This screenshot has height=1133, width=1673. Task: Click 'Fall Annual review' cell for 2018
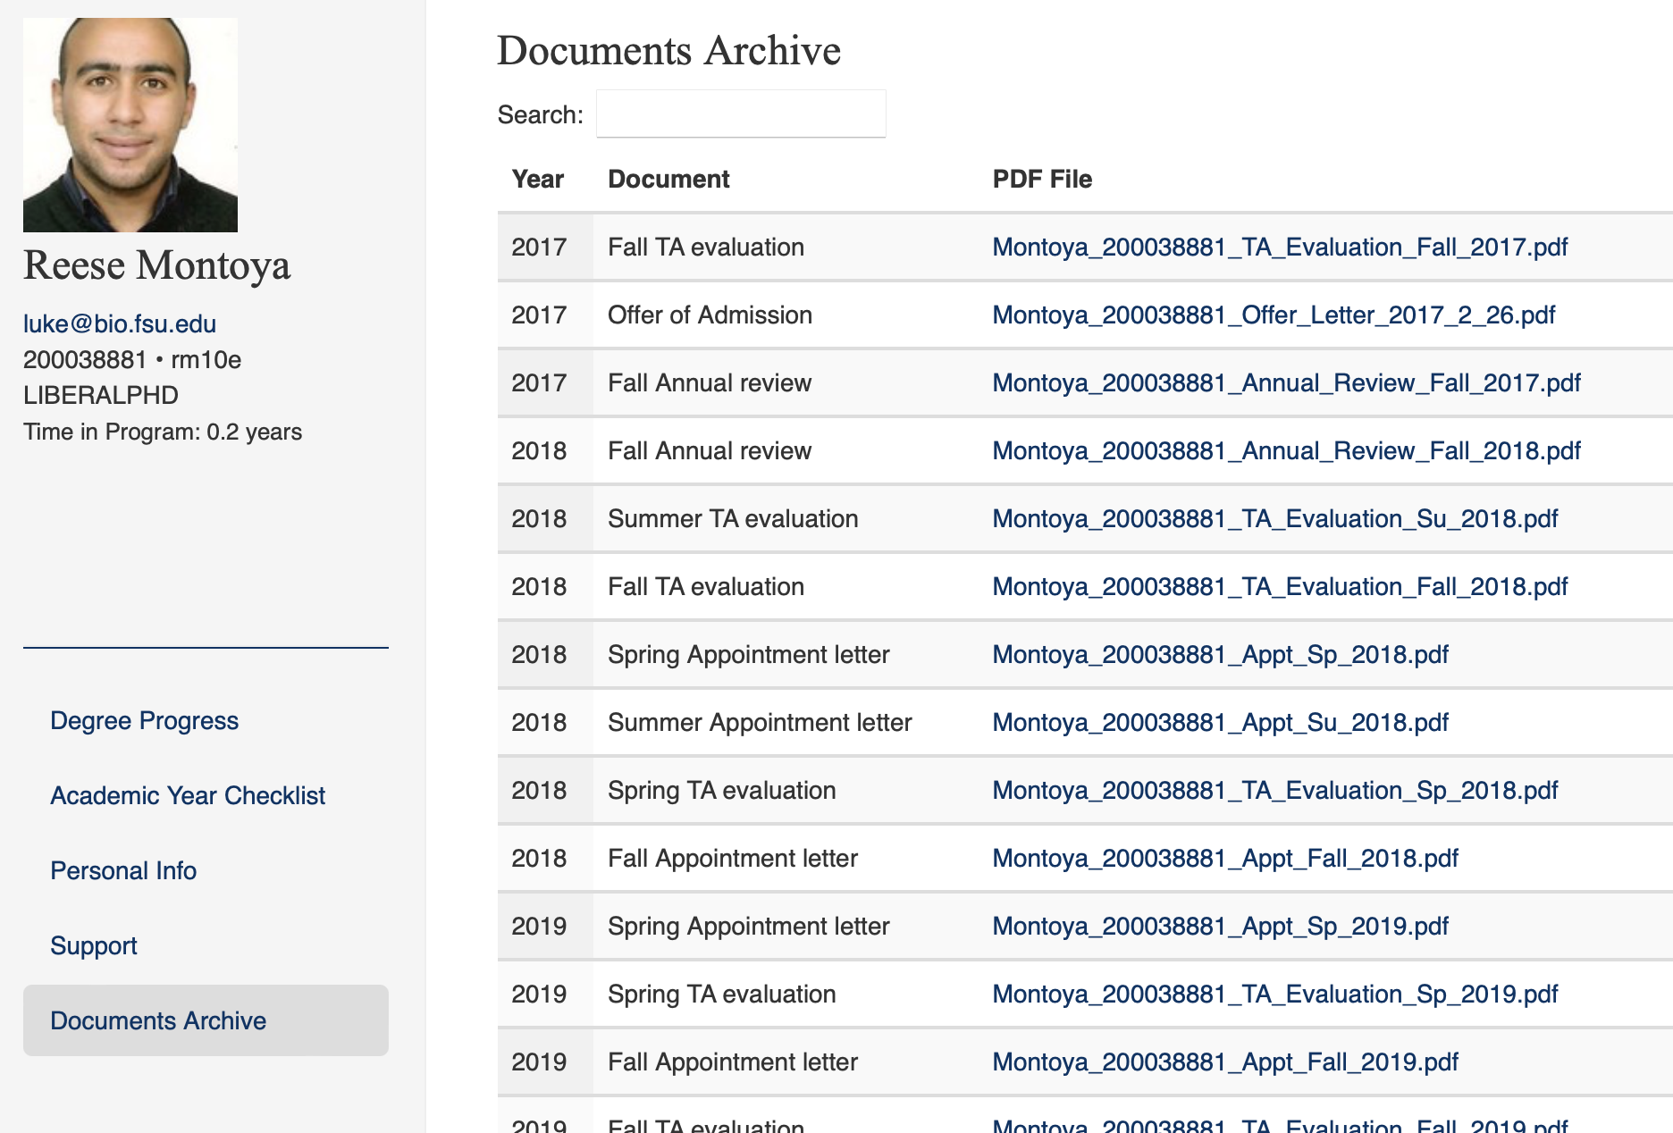pyautogui.click(x=710, y=450)
